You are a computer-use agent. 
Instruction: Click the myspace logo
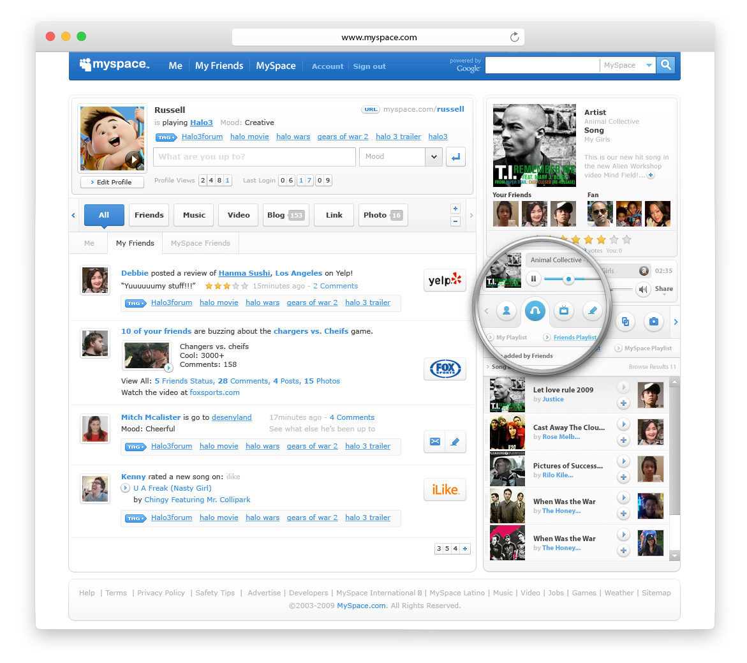(114, 65)
